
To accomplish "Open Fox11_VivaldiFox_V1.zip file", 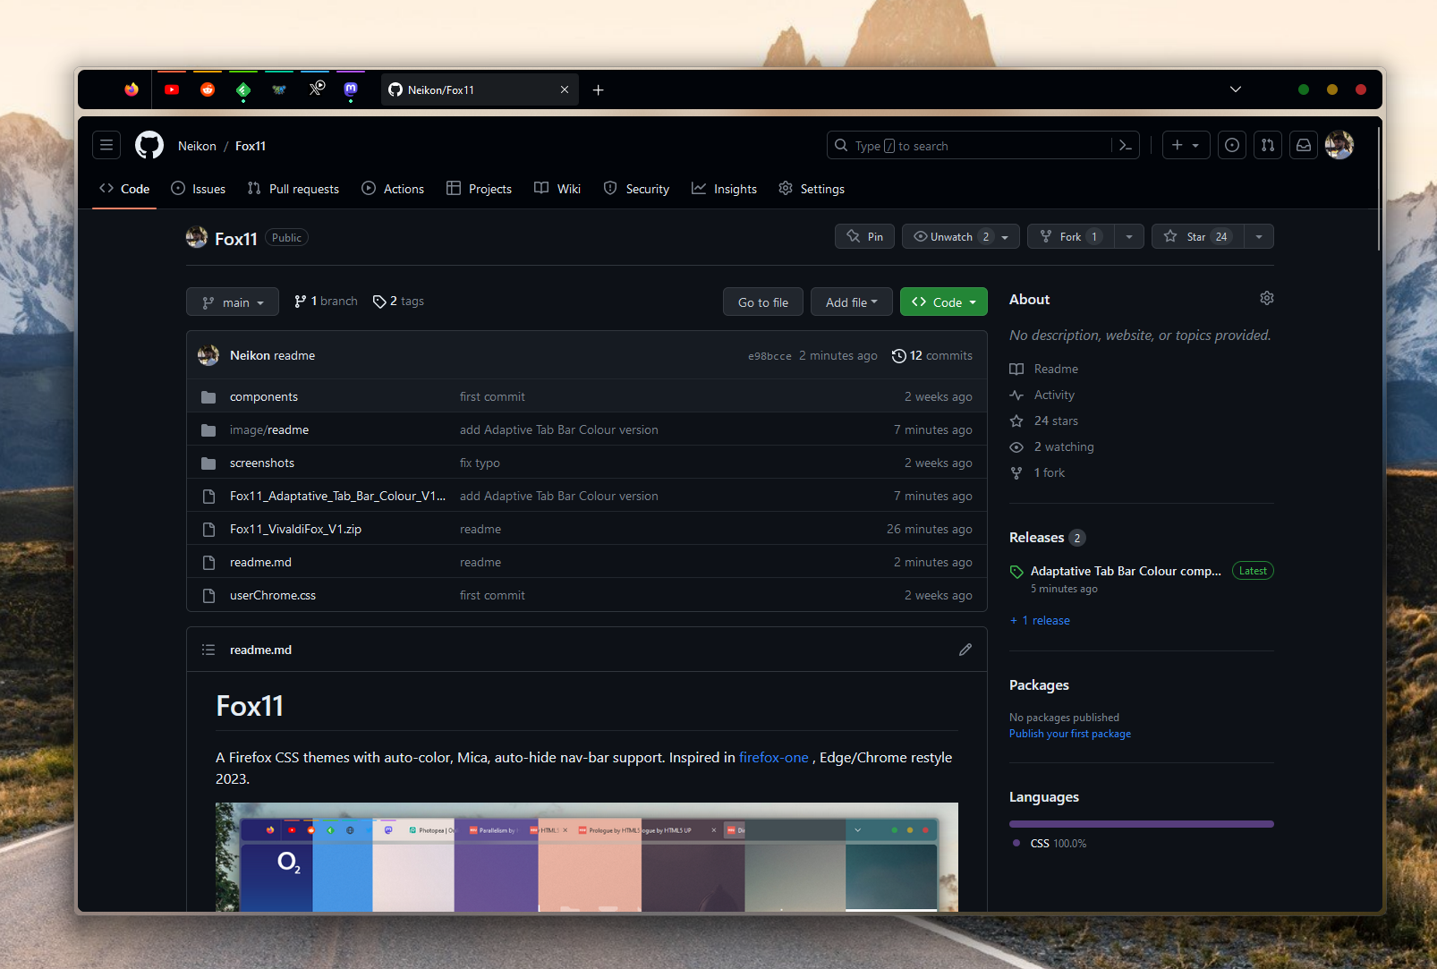I will pyautogui.click(x=295, y=529).
